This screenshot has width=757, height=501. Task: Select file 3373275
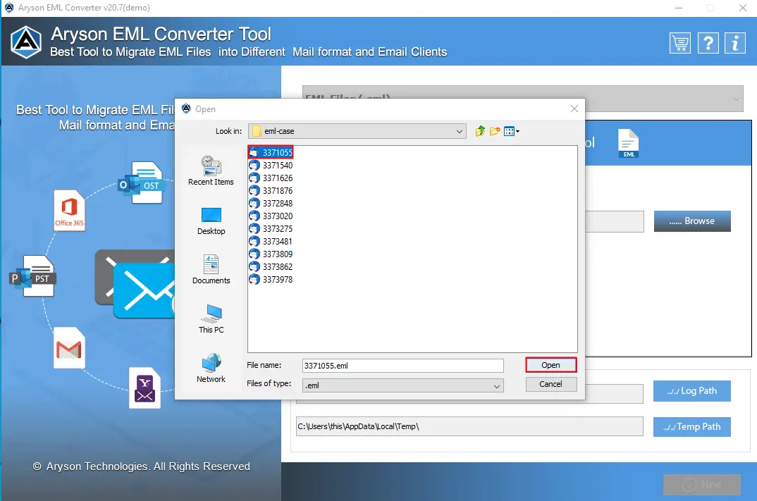271,229
